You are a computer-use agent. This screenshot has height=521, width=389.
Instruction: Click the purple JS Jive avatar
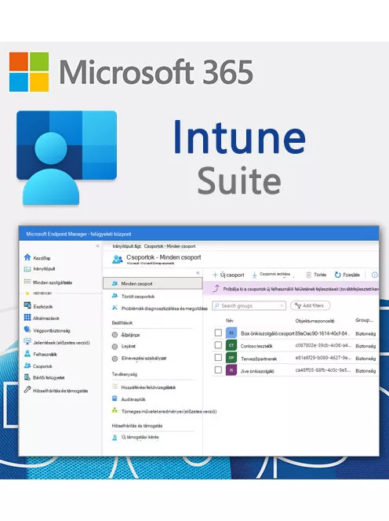231,370
